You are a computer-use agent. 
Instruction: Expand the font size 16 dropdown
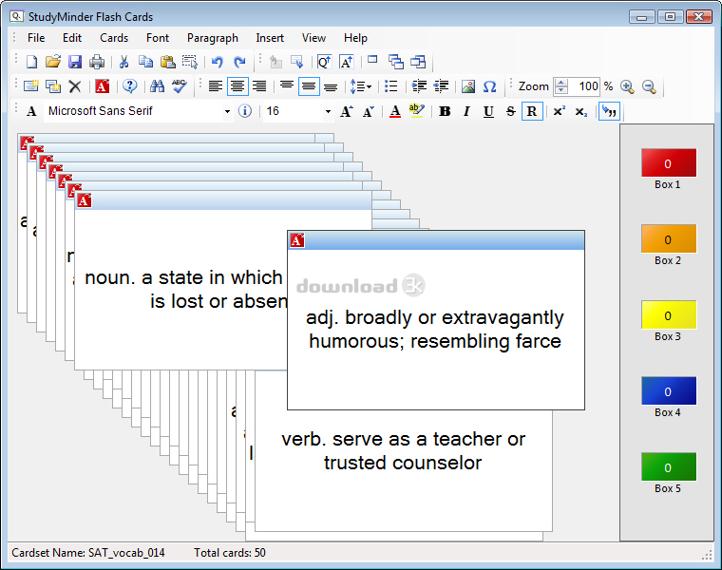tap(328, 111)
